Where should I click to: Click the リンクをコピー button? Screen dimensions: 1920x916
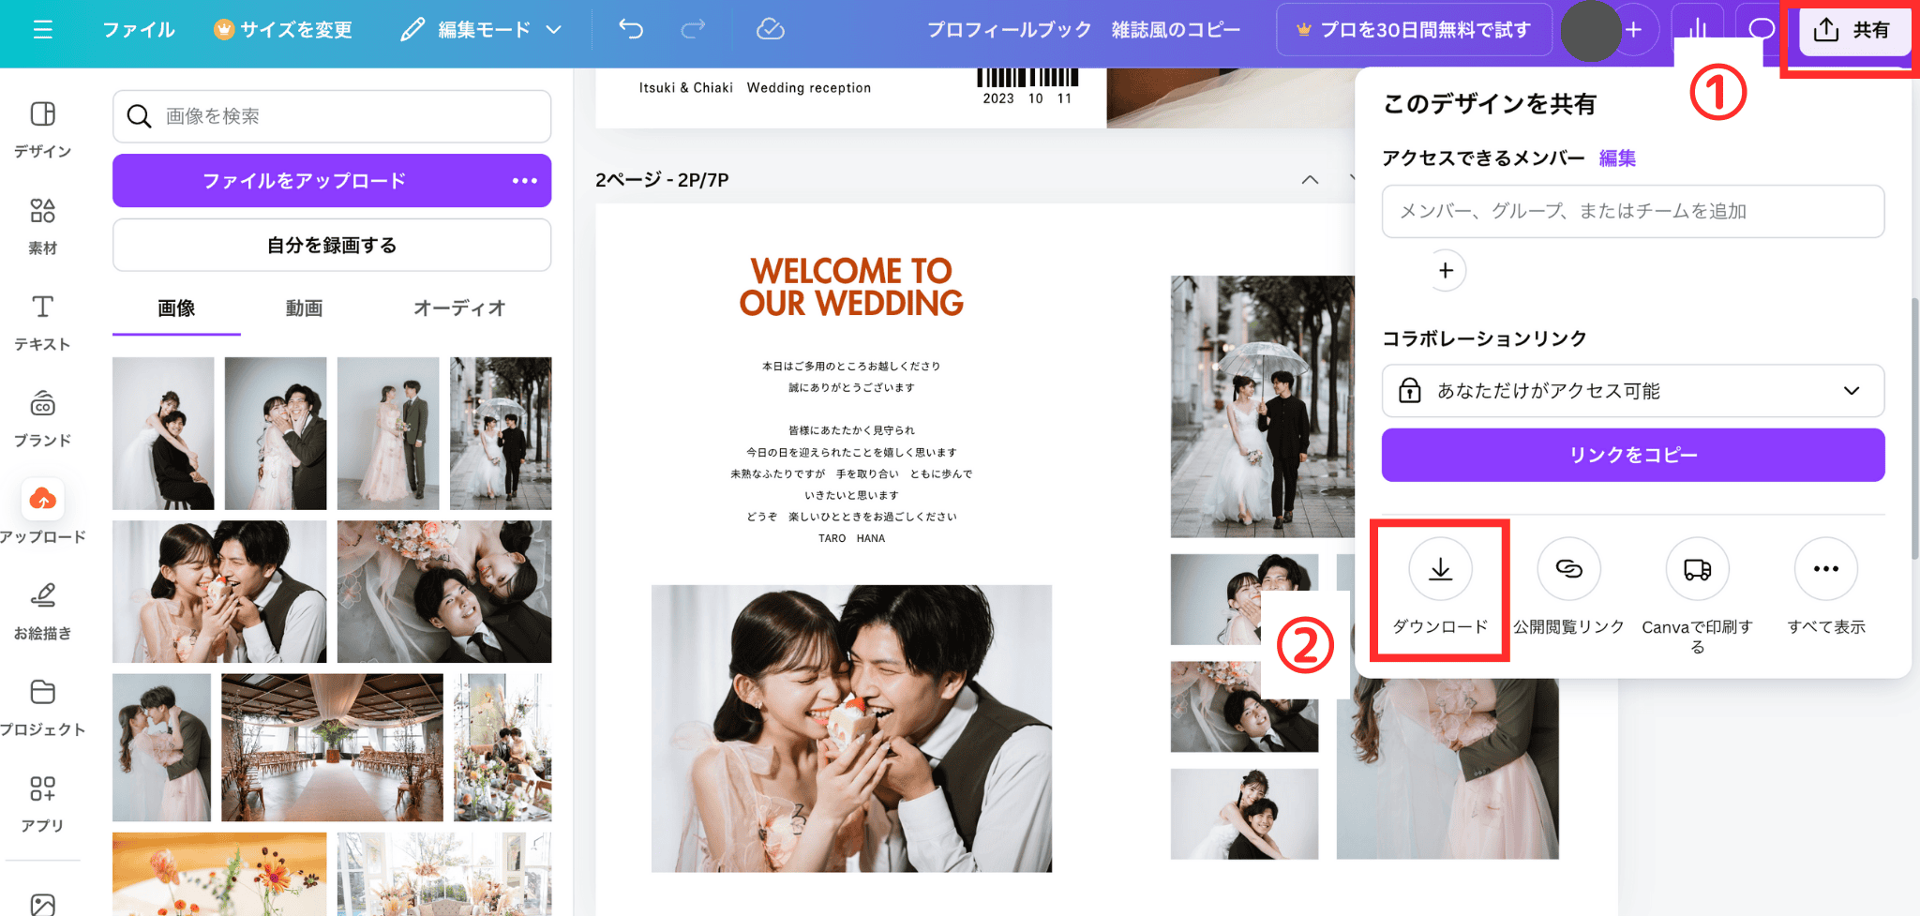[1632, 456]
